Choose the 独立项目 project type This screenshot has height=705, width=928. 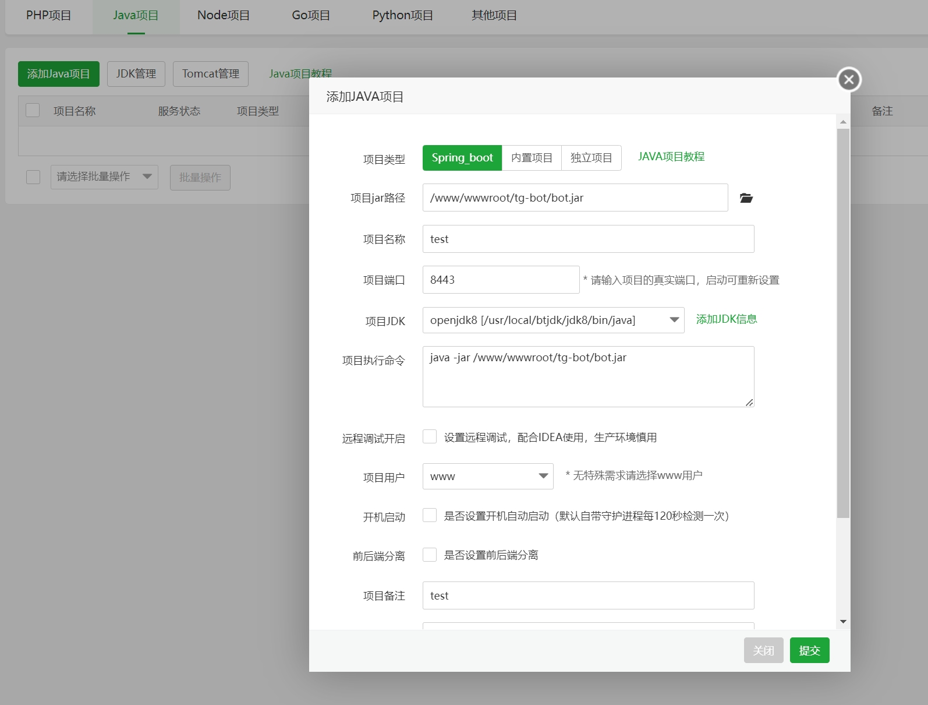[591, 158]
